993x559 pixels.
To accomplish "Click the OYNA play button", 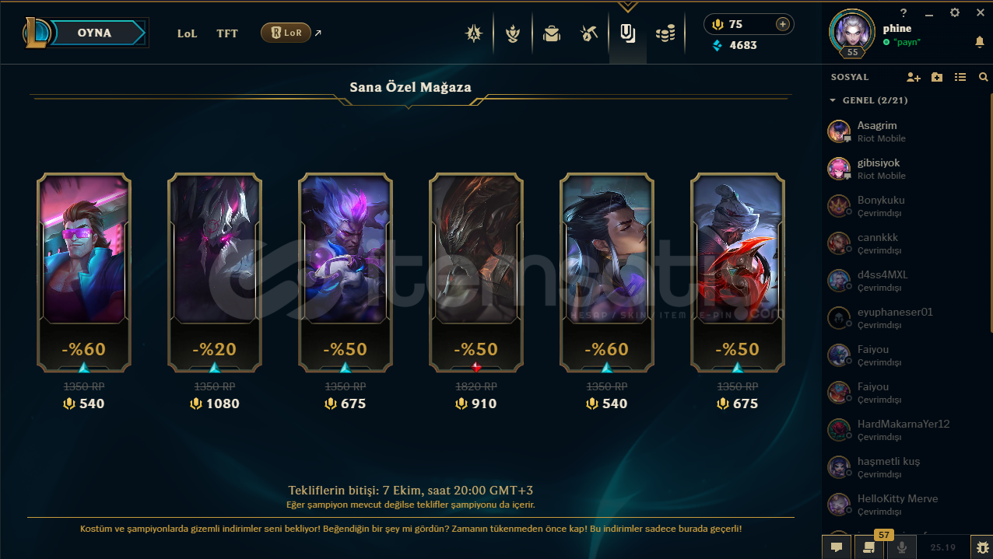I will pyautogui.click(x=94, y=33).
